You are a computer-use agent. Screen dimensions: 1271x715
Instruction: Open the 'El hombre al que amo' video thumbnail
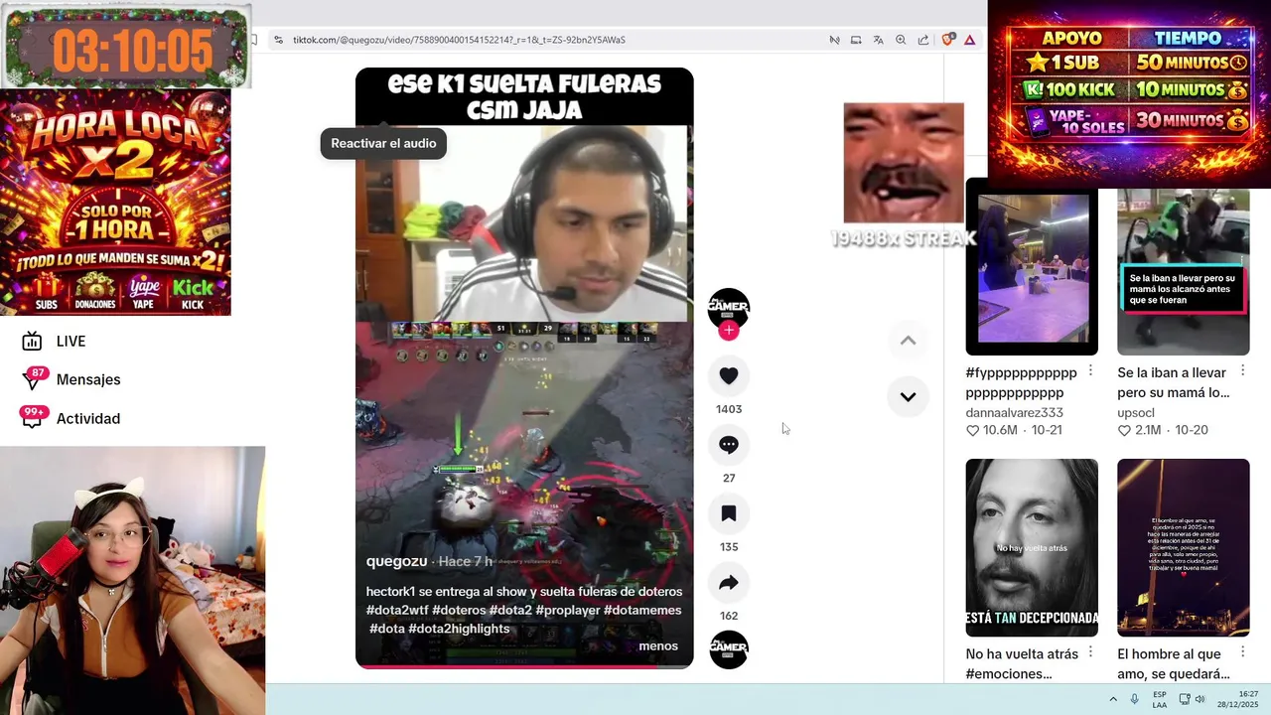pyautogui.click(x=1184, y=547)
